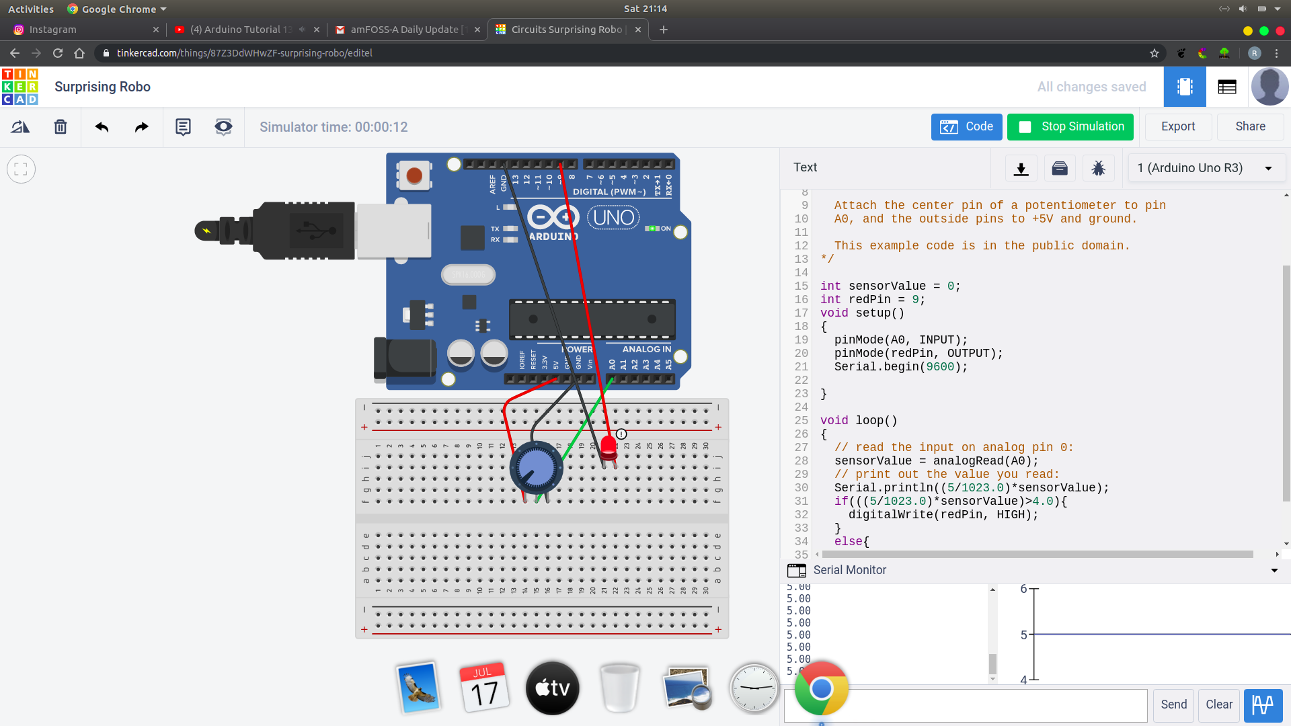
Task: Click the potentiometer knob on breadboard
Action: [x=536, y=469]
